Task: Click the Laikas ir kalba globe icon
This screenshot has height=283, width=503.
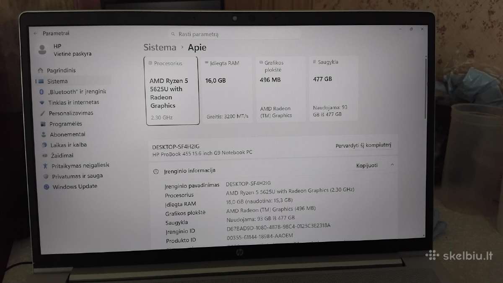Action: 44,145
